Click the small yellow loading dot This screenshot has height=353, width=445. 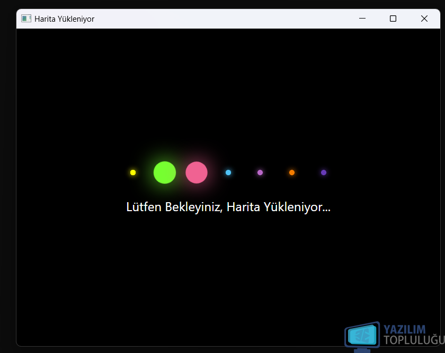point(133,173)
